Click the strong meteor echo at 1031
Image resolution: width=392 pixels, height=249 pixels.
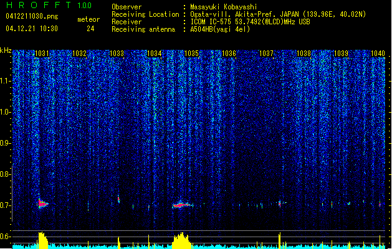click(x=42, y=203)
